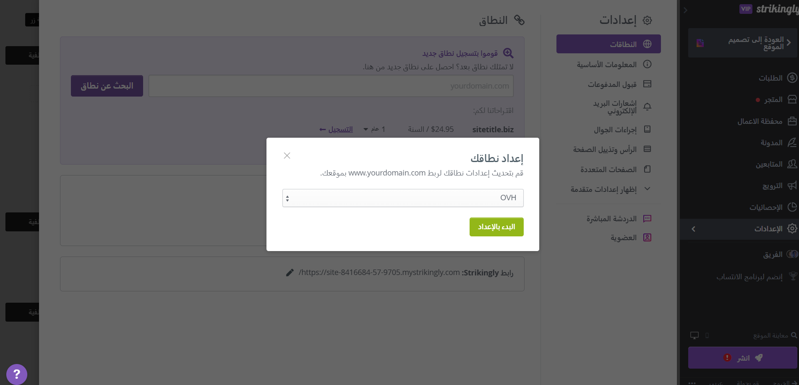Close the إعداد نطاقك dialog
Viewport: 799px width, 385px height.
pos(287,156)
